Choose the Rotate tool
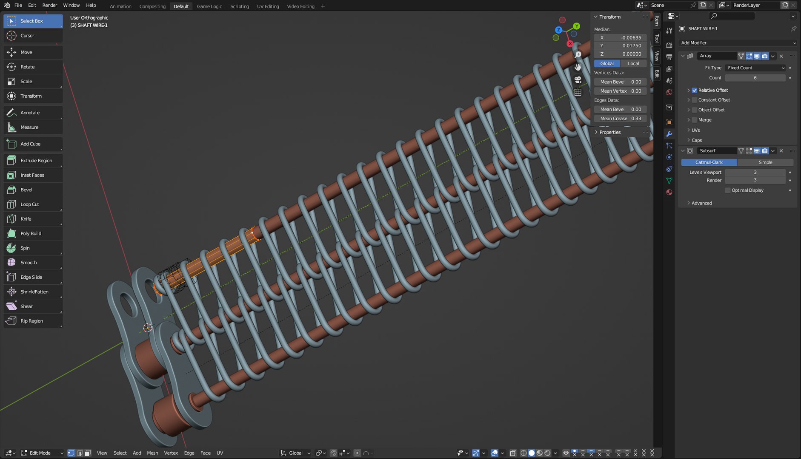Screen dimensions: 801x459 pos(33,67)
